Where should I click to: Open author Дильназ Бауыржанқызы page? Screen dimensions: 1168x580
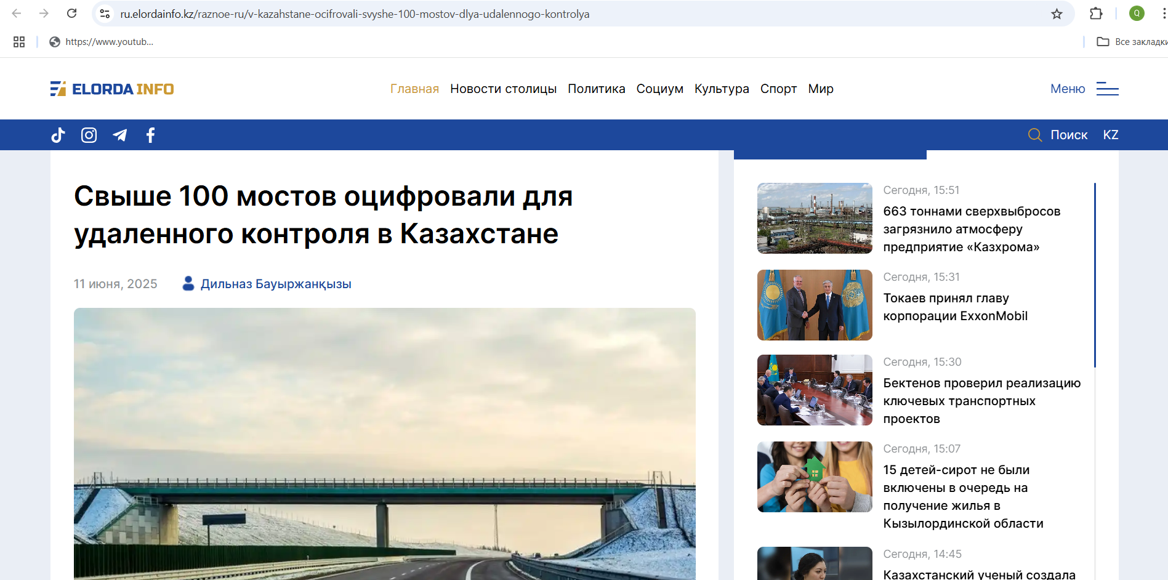click(x=276, y=284)
